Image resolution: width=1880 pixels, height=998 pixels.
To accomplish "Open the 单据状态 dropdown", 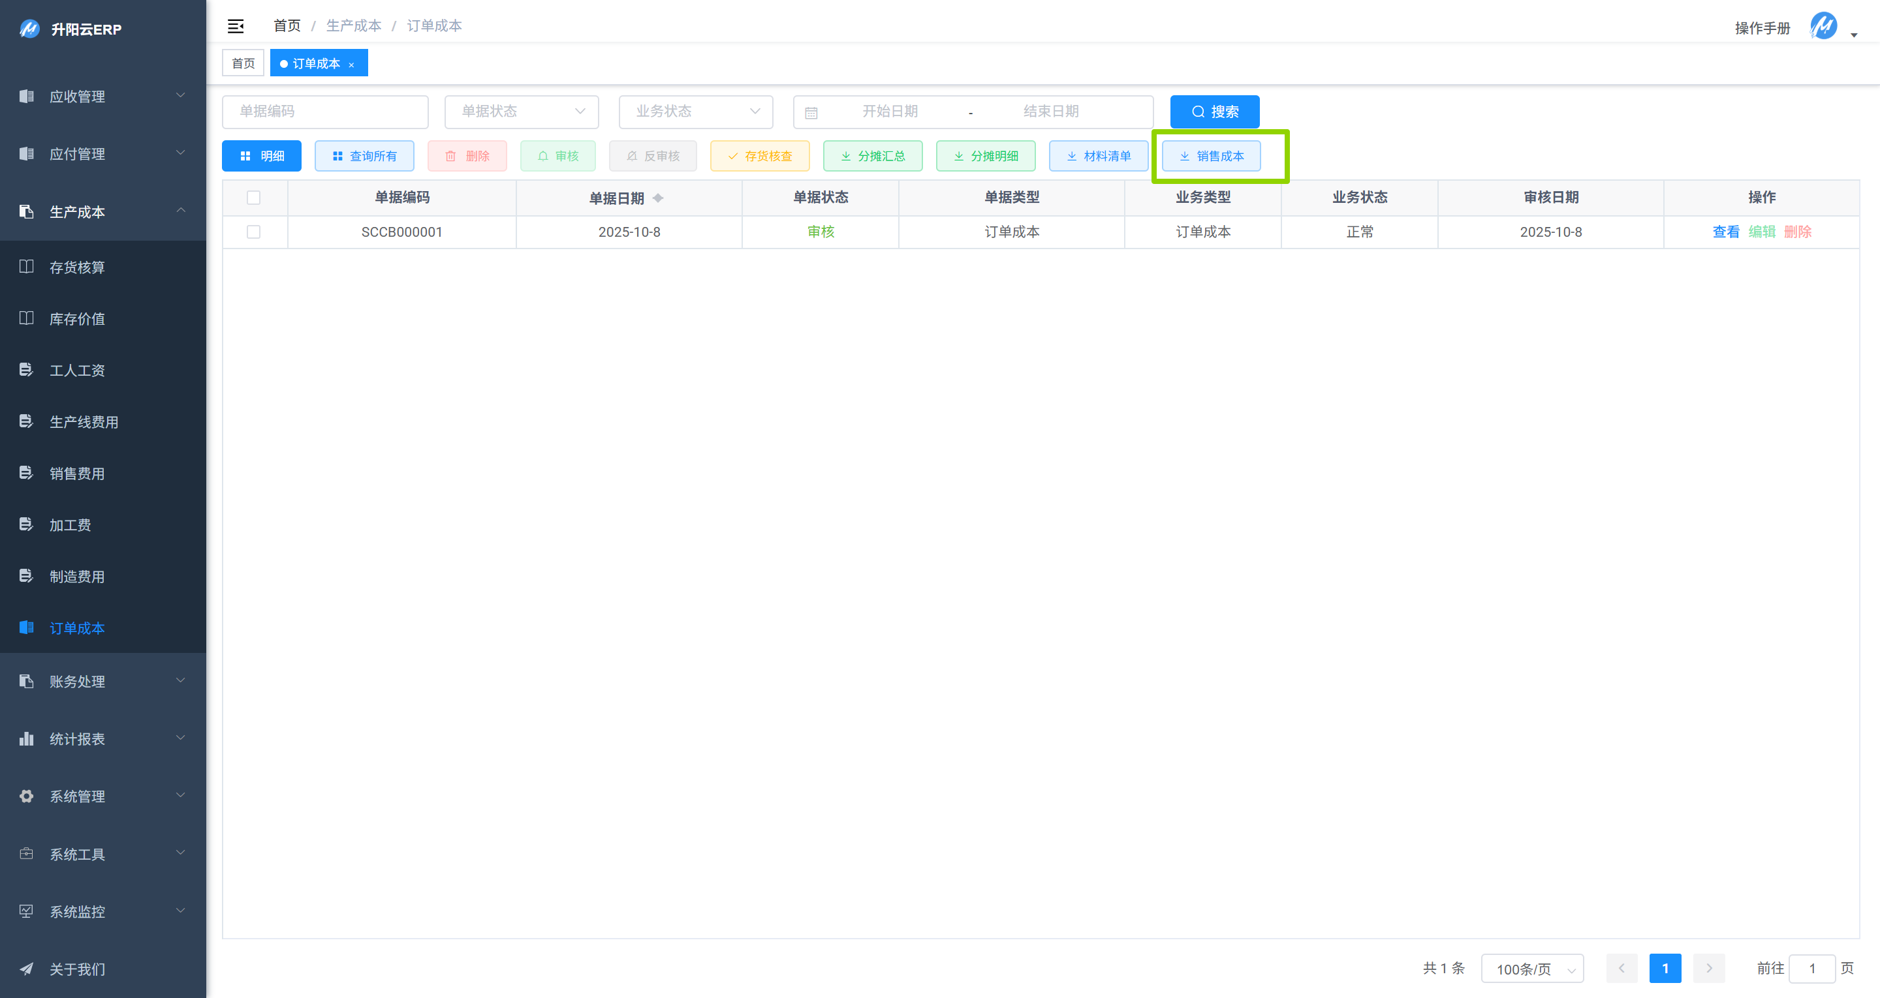I will tap(522, 112).
